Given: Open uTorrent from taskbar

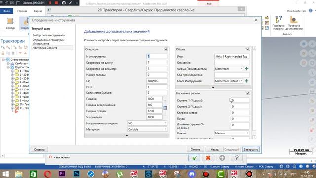Looking at the screenshot, I should (x=119, y=174).
